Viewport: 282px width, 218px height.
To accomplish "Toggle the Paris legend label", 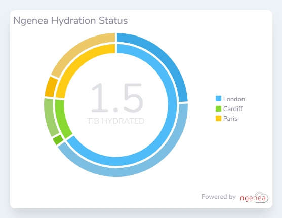I will 230,119.
